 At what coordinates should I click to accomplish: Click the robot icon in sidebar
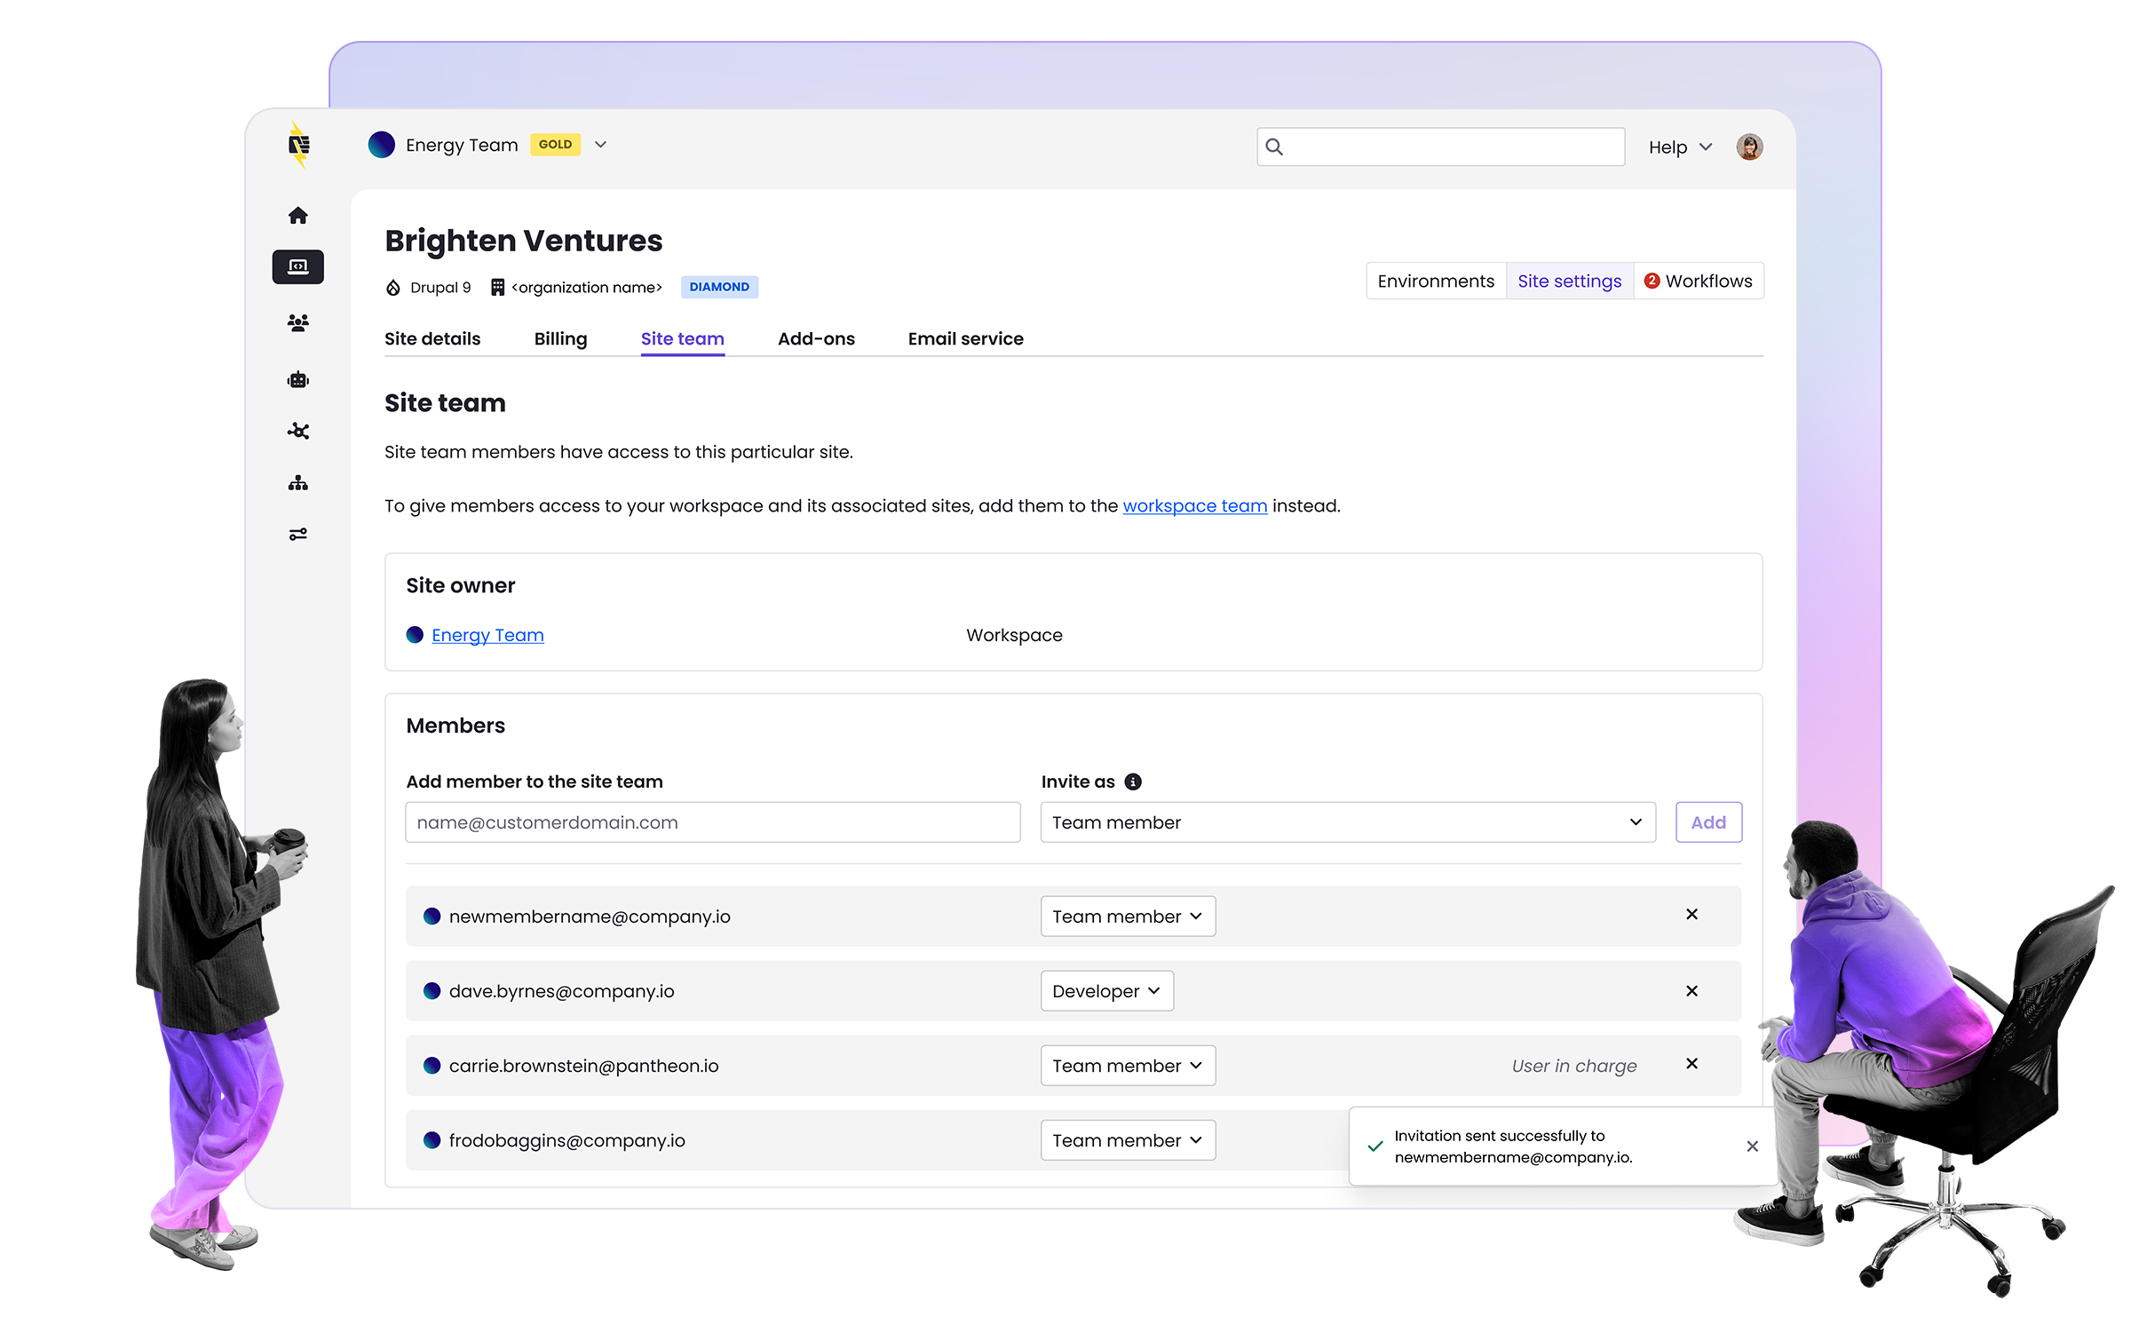click(x=298, y=380)
